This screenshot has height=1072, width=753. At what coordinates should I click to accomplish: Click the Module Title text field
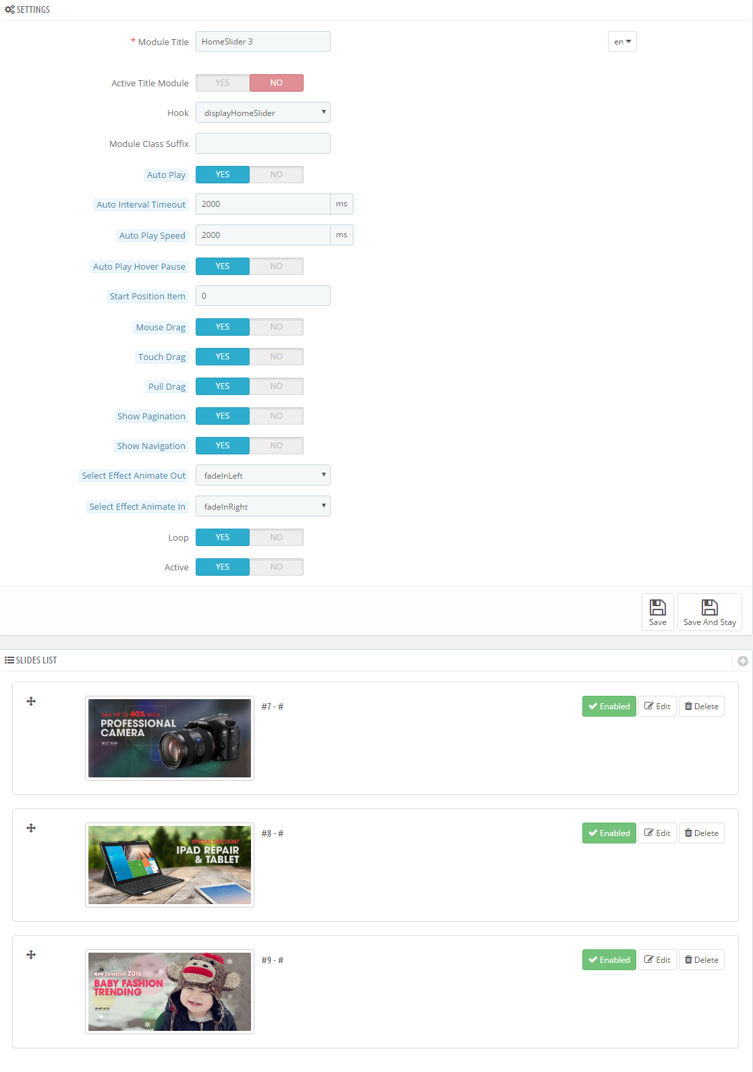262,42
